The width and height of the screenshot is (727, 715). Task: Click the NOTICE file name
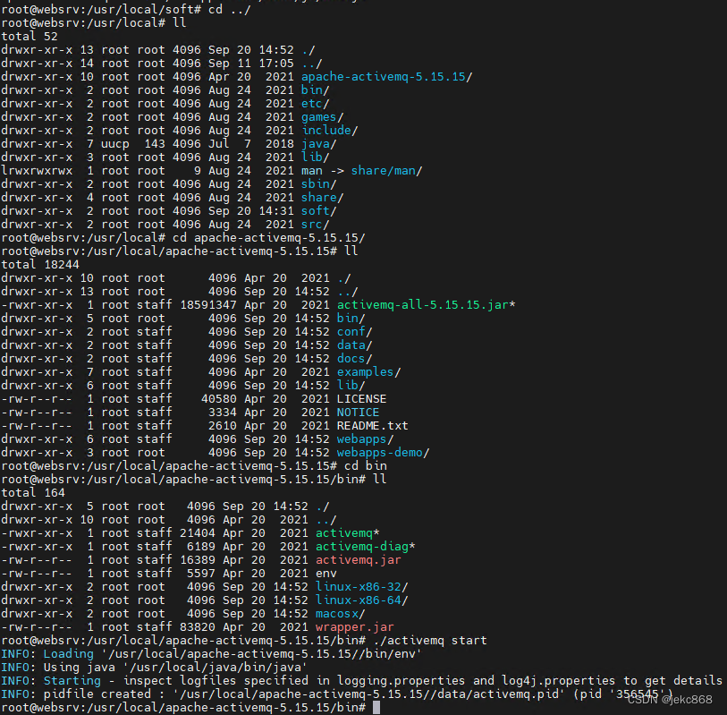click(358, 413)
